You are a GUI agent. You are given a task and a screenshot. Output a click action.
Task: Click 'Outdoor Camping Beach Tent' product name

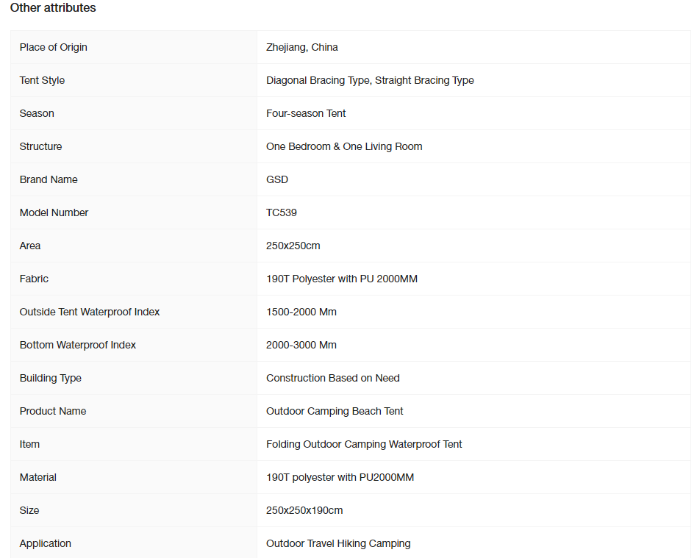pyautogui.click(x=335, y=411)
